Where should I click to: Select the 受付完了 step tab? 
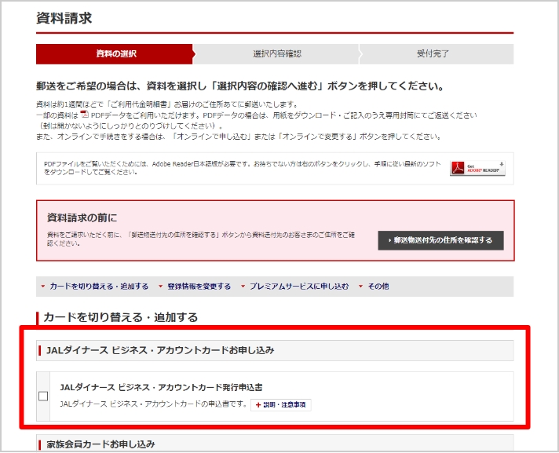pyautogui.click(x=437, y=54)
